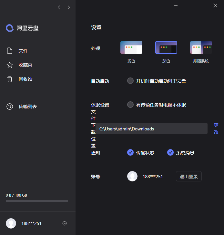Click the 账号 label

[96, 177]
